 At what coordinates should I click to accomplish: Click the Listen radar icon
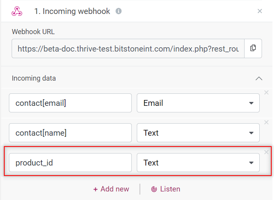[154, 189]
